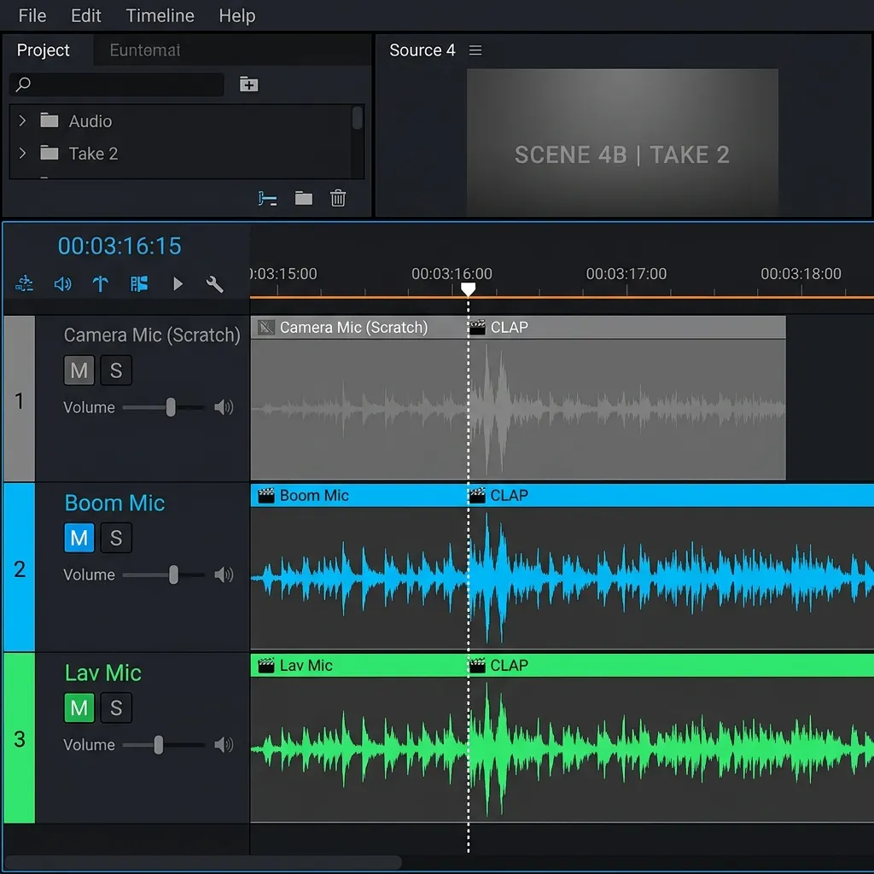Screen dimensions: 874x874
Task: Click the CLAP marker on Camera Mic clip
Action: (x=498, y=327)
